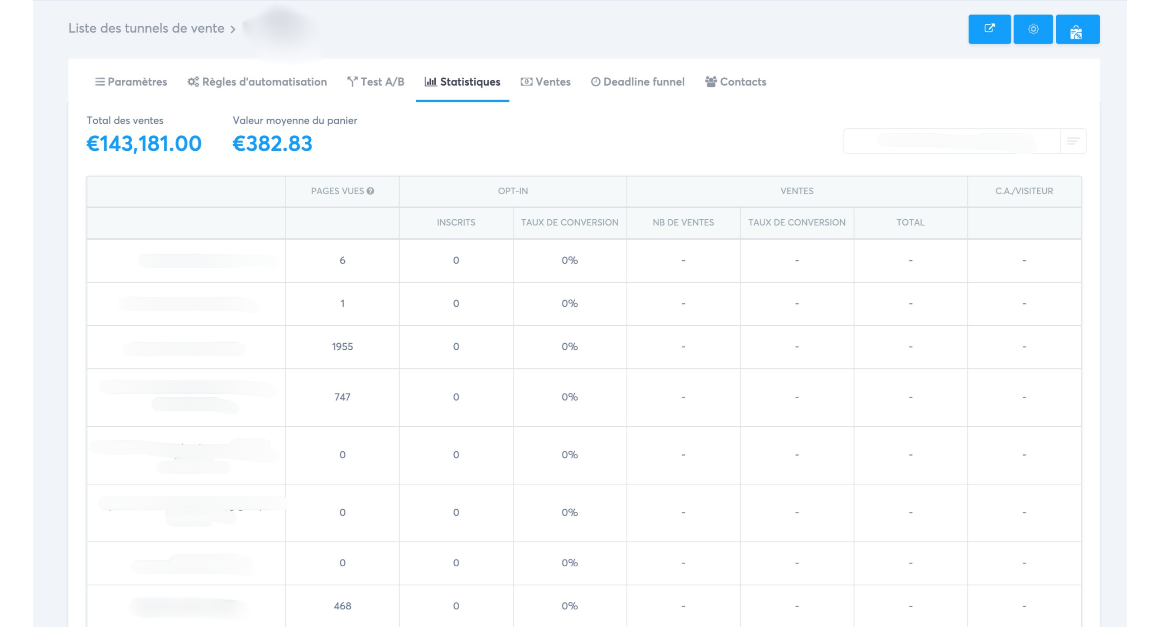
Task: Open the Paramètres tab
Action: [137, 82]
